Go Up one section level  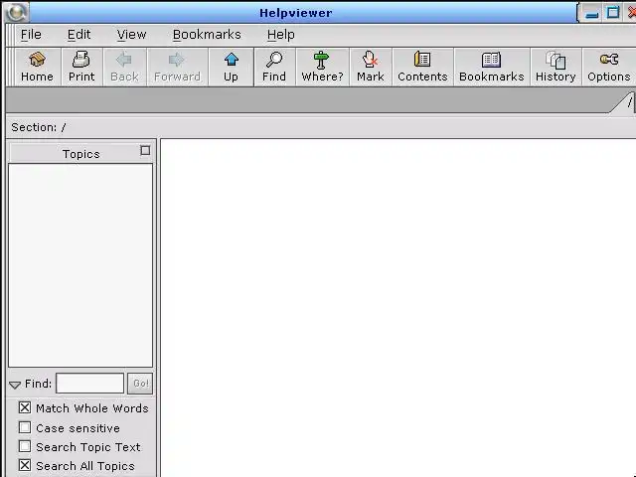coord(231,67)
